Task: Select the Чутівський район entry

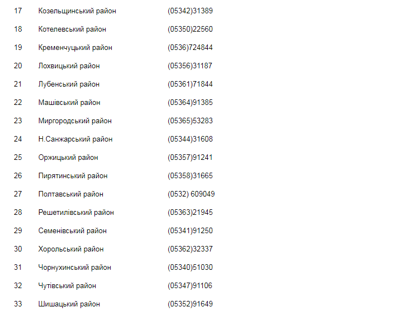Action: [67, 286]
